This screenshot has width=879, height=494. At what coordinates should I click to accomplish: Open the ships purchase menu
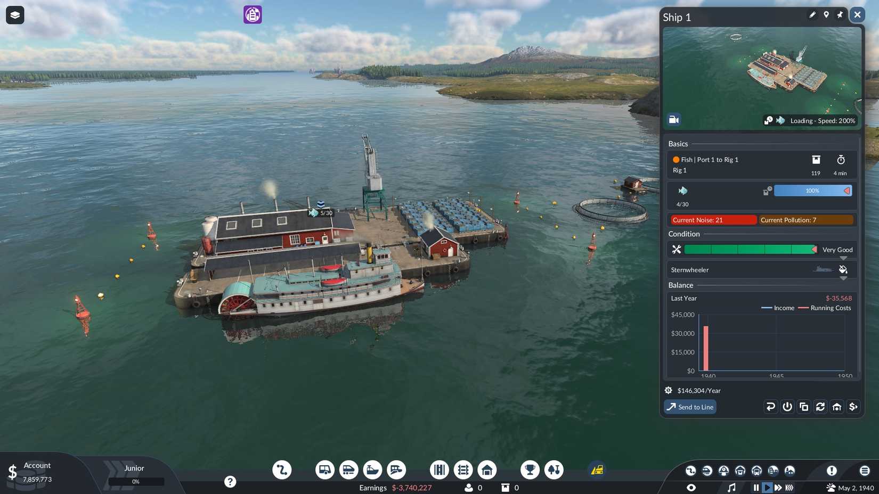click(x=372, y=470)
